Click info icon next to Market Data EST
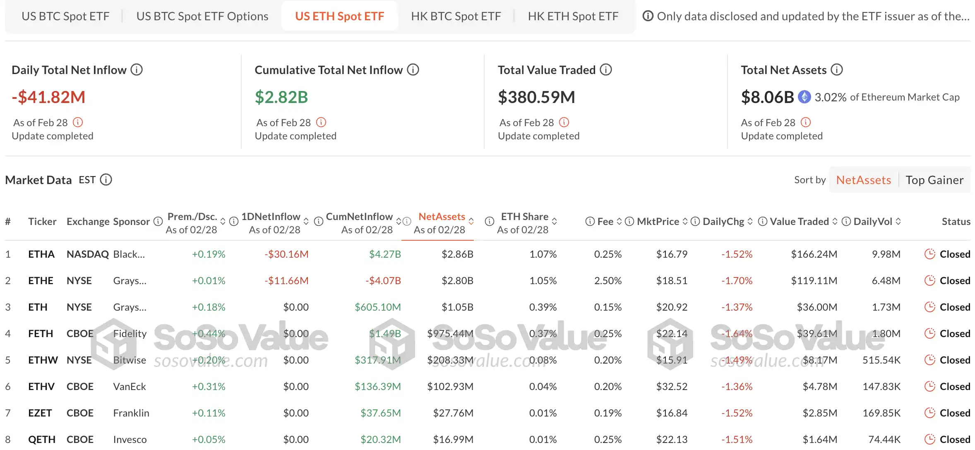This screenshot has width=975, height=450. [x=106, y=180]
